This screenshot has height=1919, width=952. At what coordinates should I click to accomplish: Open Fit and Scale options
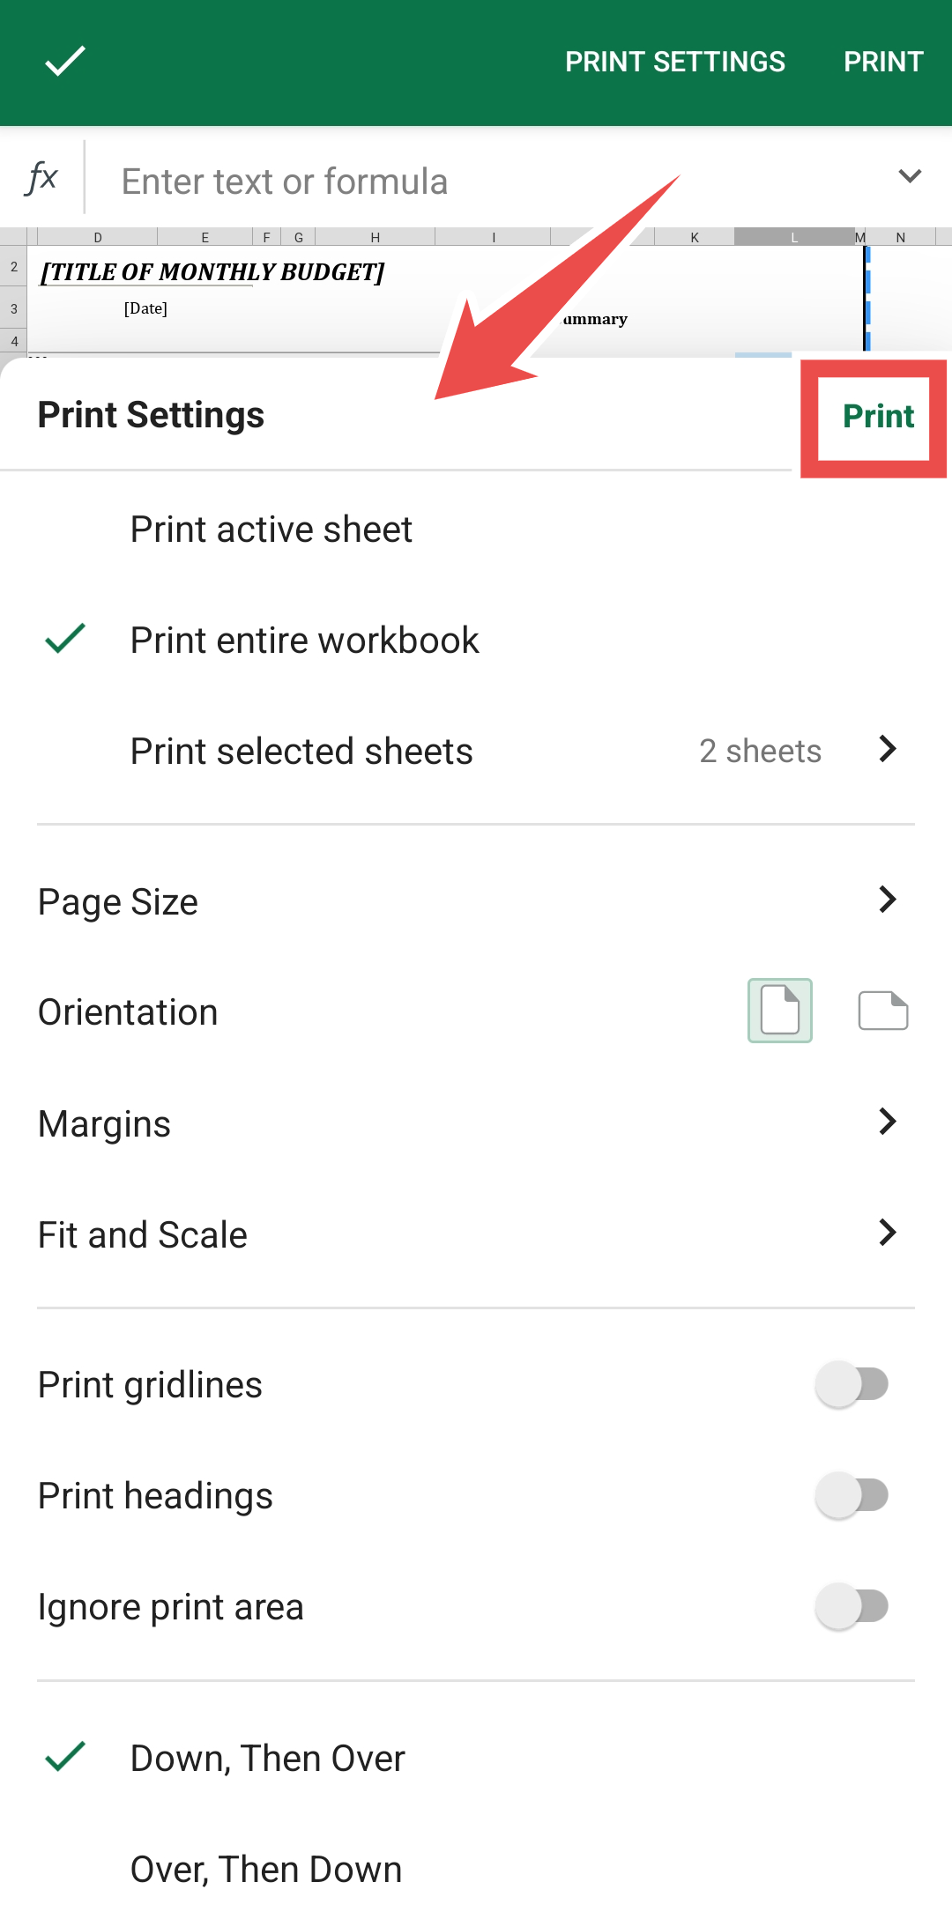pyautogui.click(x=476, y=1234)
